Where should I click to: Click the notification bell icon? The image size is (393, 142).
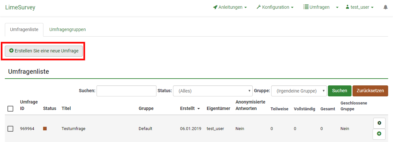[385, 7]
